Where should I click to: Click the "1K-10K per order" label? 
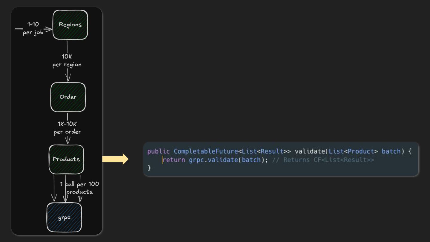[67, 128]
